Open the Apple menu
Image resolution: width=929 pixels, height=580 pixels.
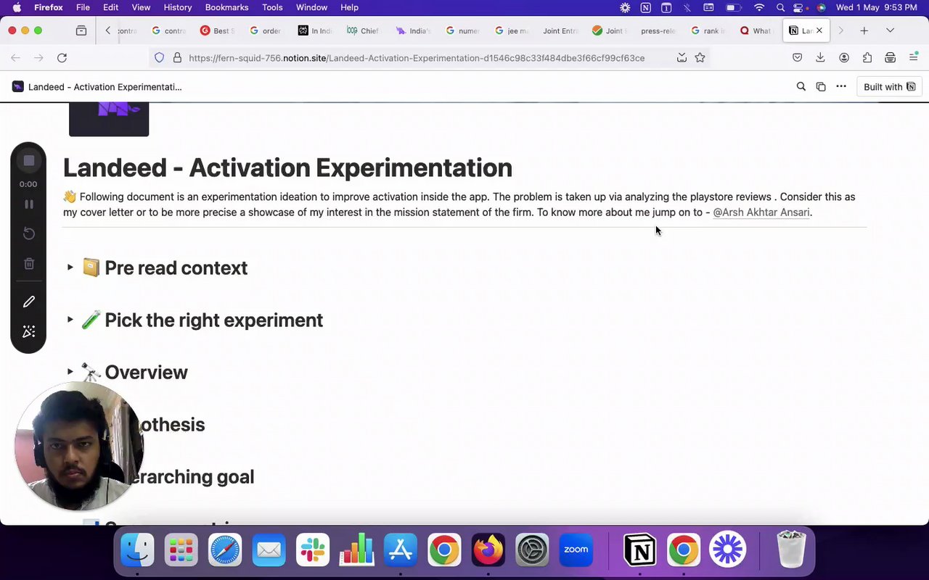tap(16, 7)
